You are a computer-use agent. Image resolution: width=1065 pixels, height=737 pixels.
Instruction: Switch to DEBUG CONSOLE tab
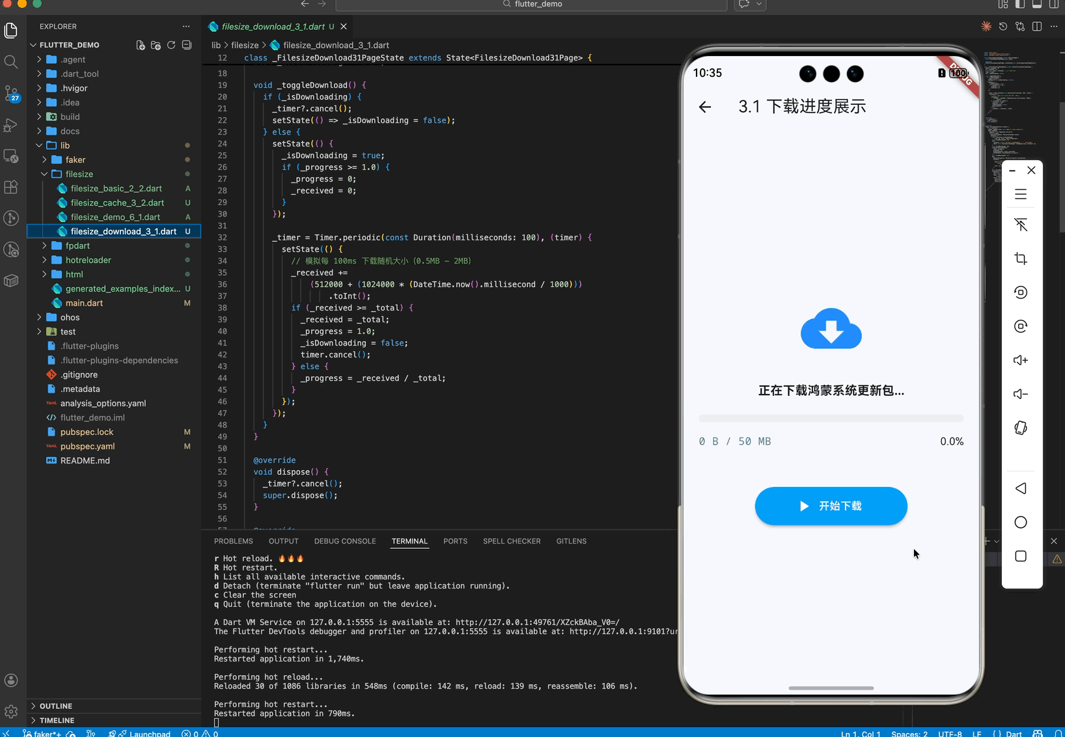[x=345, y=541]
